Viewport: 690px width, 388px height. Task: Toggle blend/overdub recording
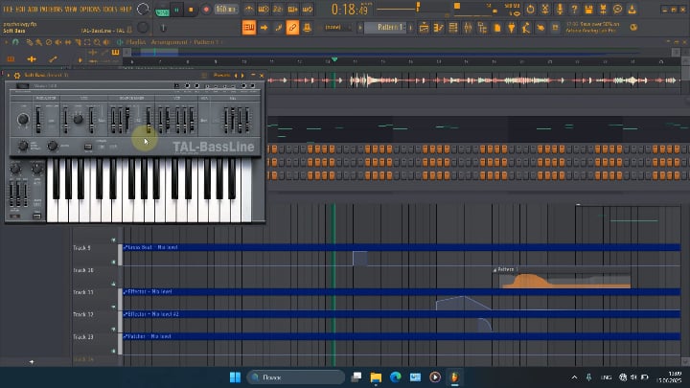[x=292, y=10]
